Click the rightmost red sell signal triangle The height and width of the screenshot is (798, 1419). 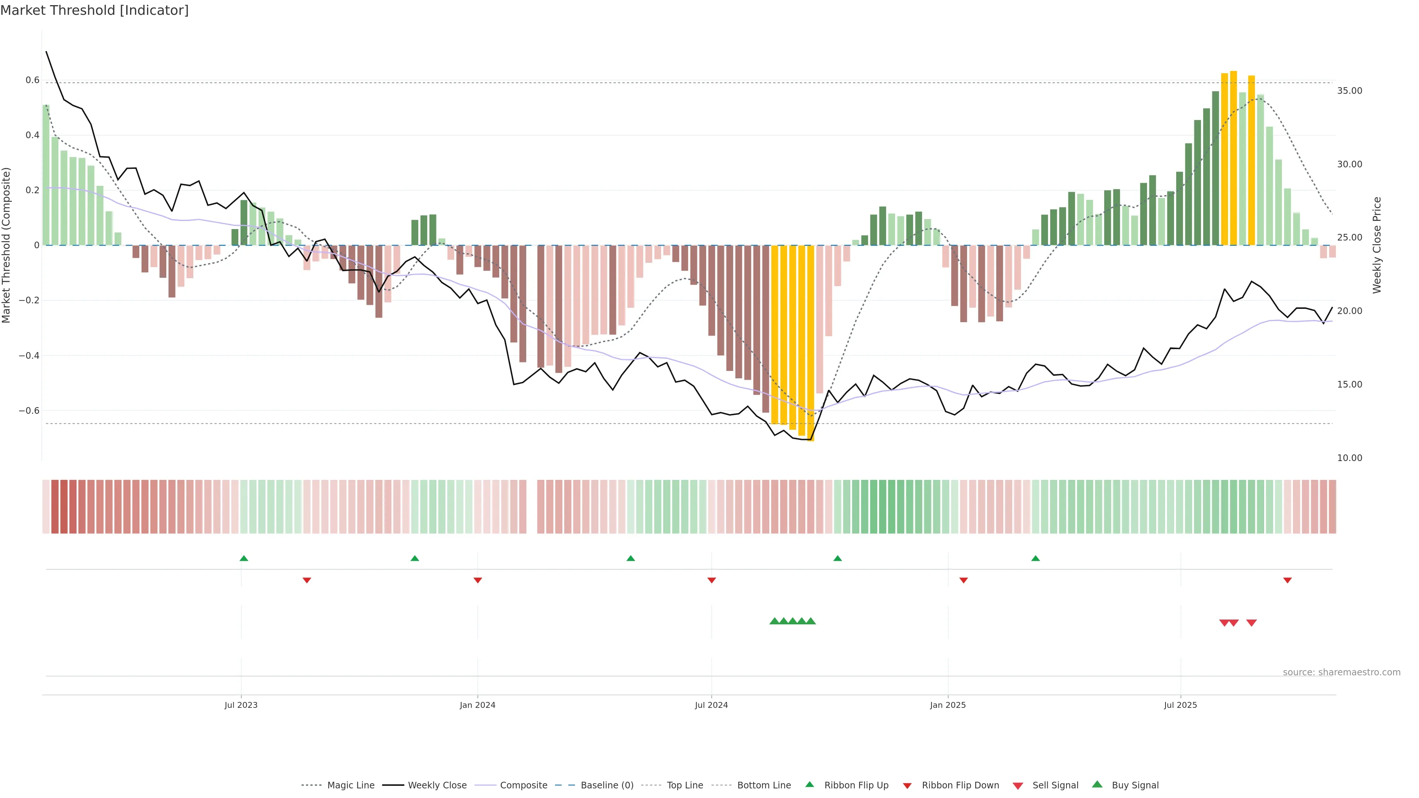point(1252,623)
